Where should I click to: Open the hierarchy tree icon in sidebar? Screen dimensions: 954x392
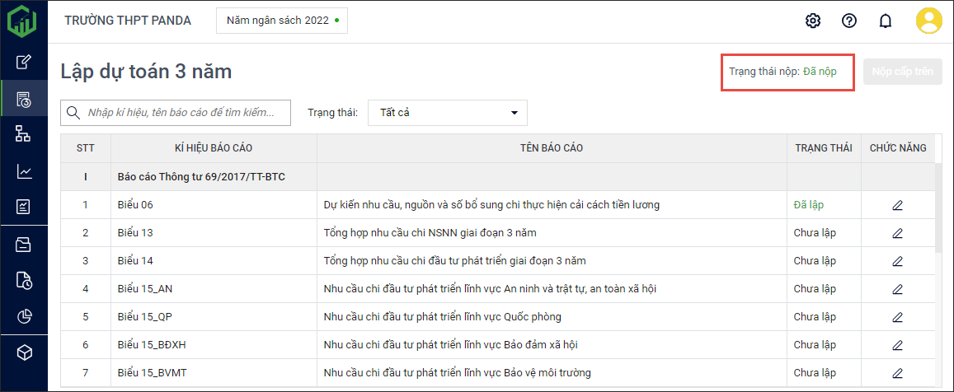point(24,135)
